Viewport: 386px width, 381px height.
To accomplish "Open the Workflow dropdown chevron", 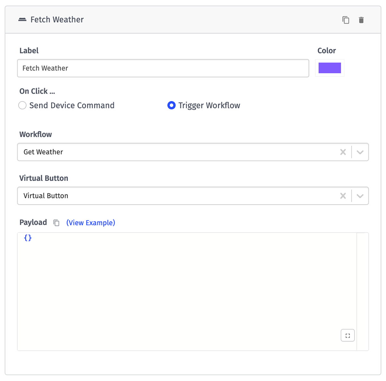I will click(x=360, y=152).
